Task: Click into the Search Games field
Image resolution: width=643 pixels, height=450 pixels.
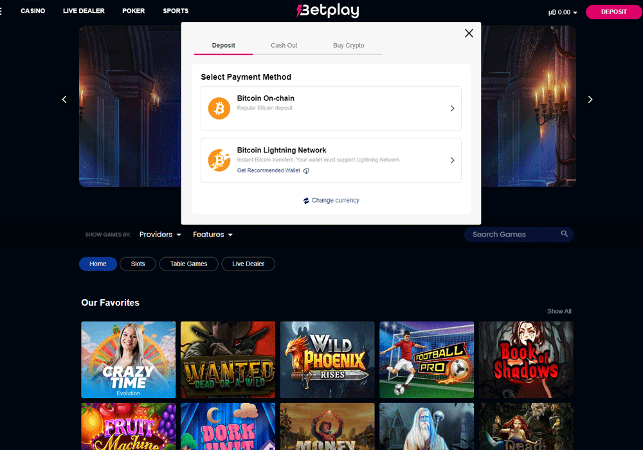Action: coord(519,235)
